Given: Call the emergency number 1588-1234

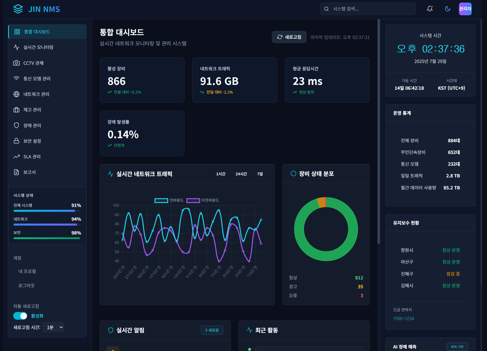Looking at the screenshot, I should click(x=404, y=318).
